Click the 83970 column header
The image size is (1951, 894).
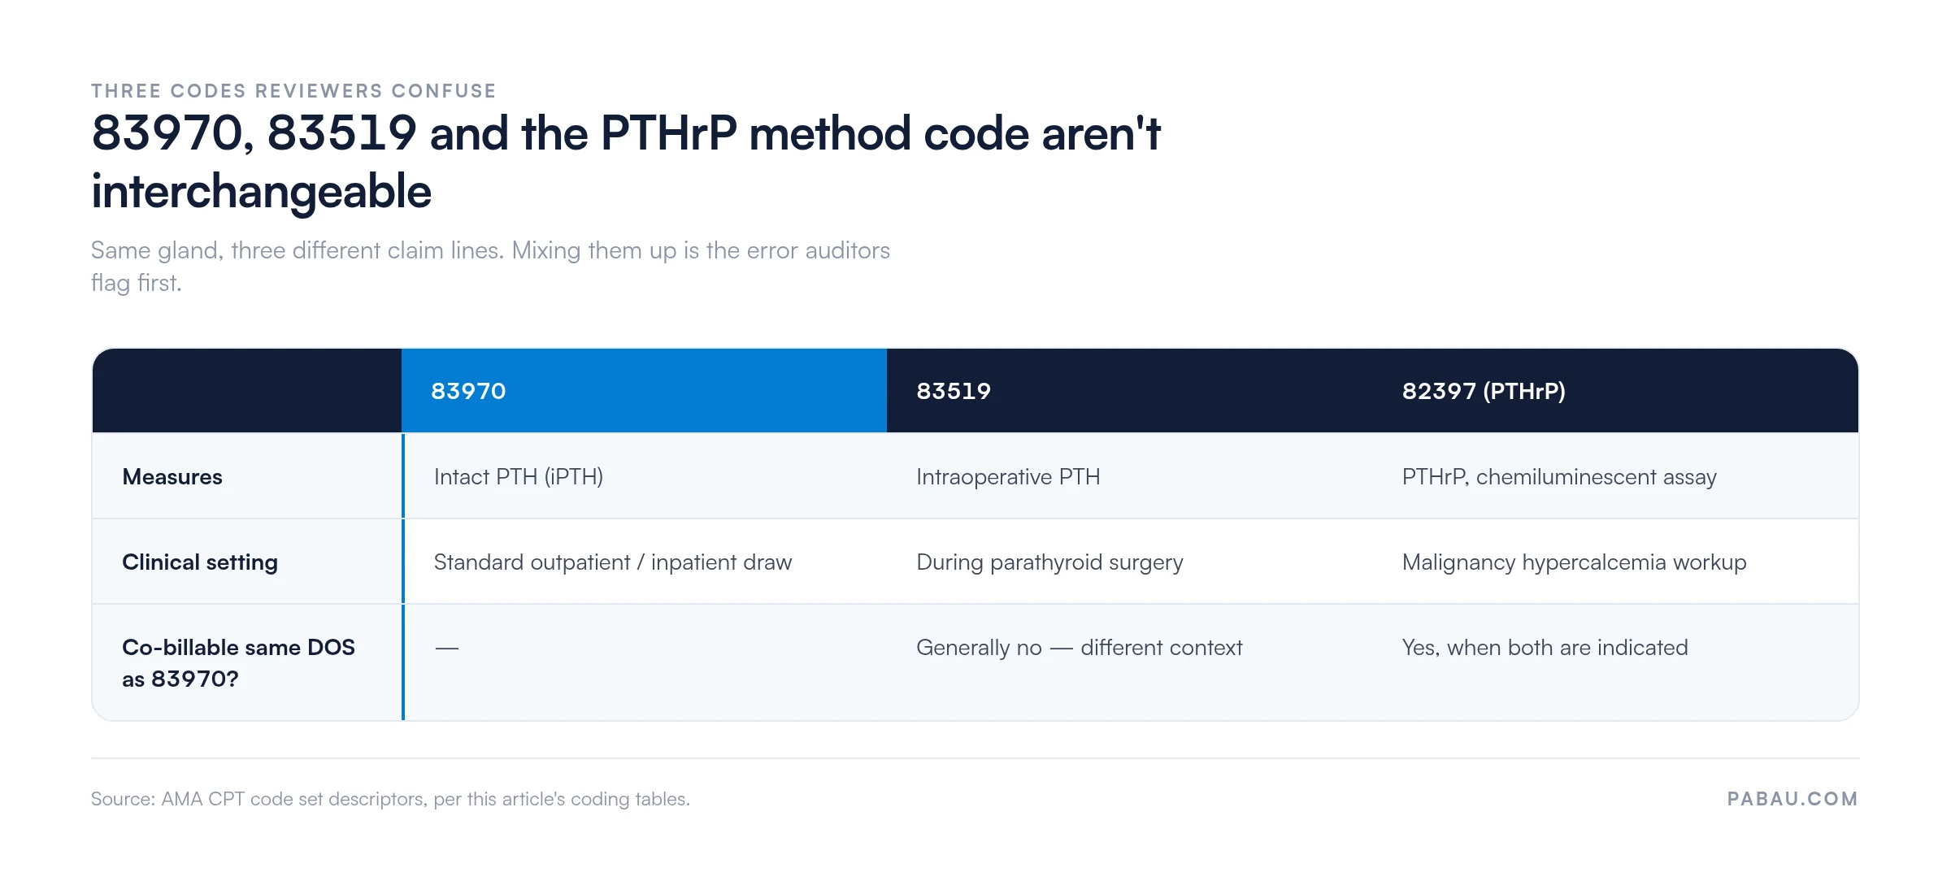[644, 391]
